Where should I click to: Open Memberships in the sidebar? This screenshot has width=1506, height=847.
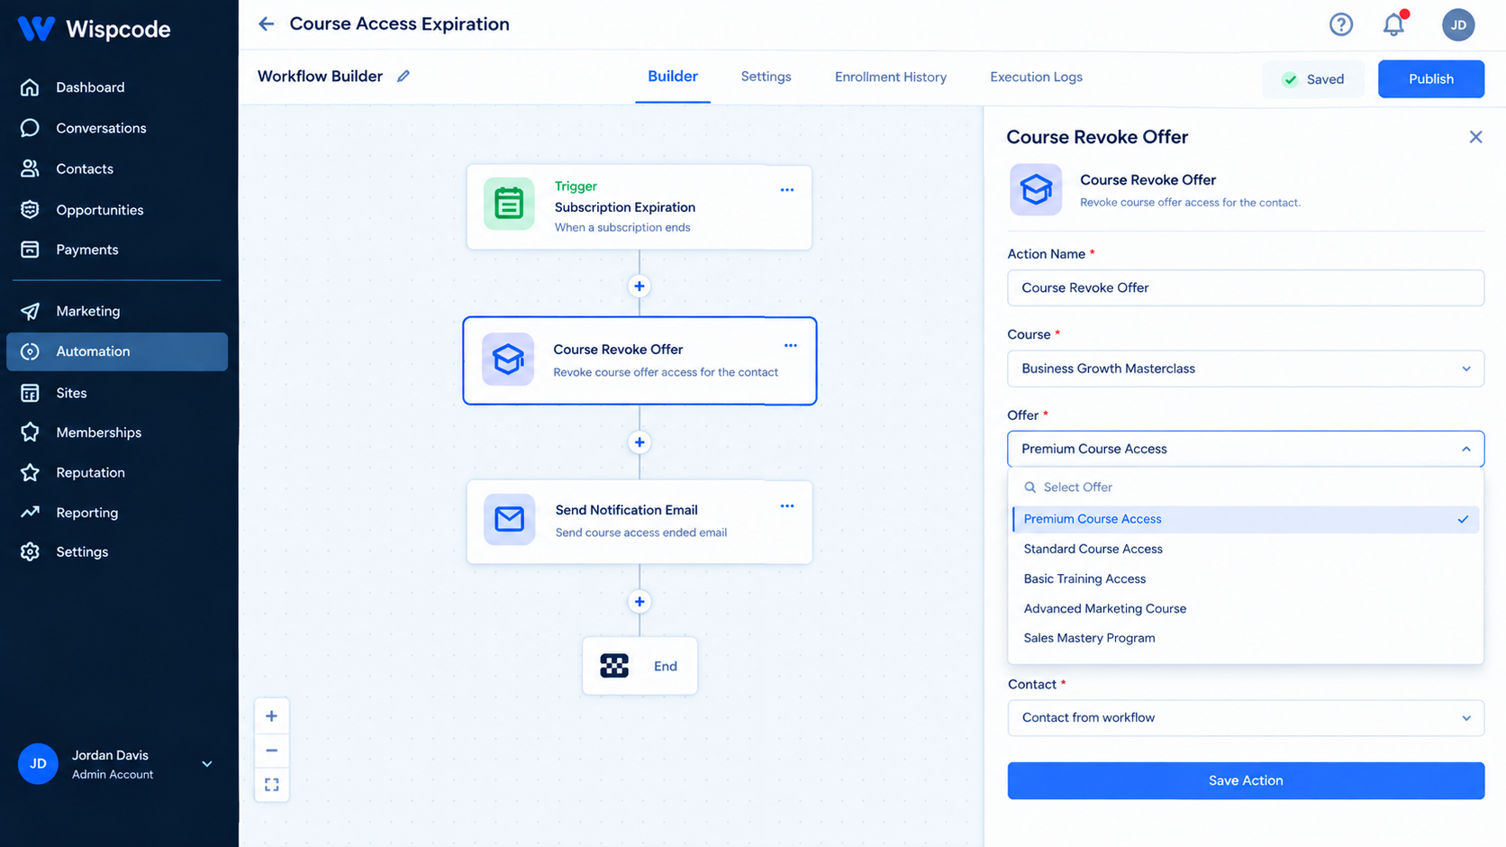point(117,433)
